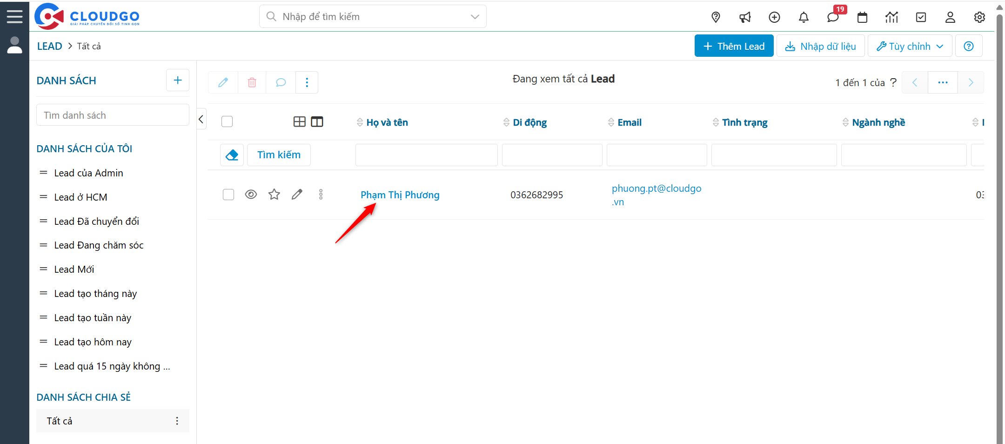
Task: Click the Tìm danh sách search field
Action: coord(113,115)
